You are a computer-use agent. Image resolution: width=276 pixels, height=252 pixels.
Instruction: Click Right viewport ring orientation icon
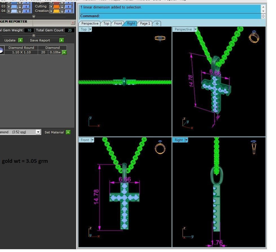point(254,147)
